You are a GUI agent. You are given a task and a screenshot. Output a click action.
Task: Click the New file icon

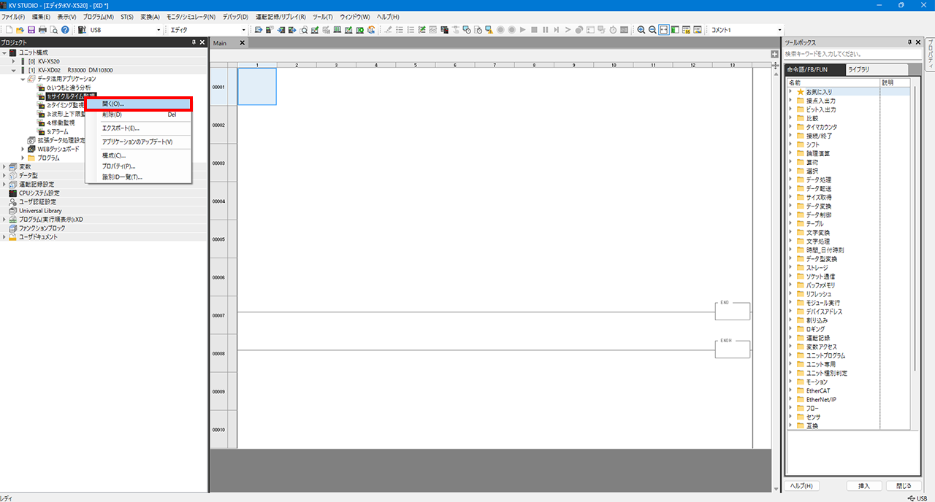point(9,30)
